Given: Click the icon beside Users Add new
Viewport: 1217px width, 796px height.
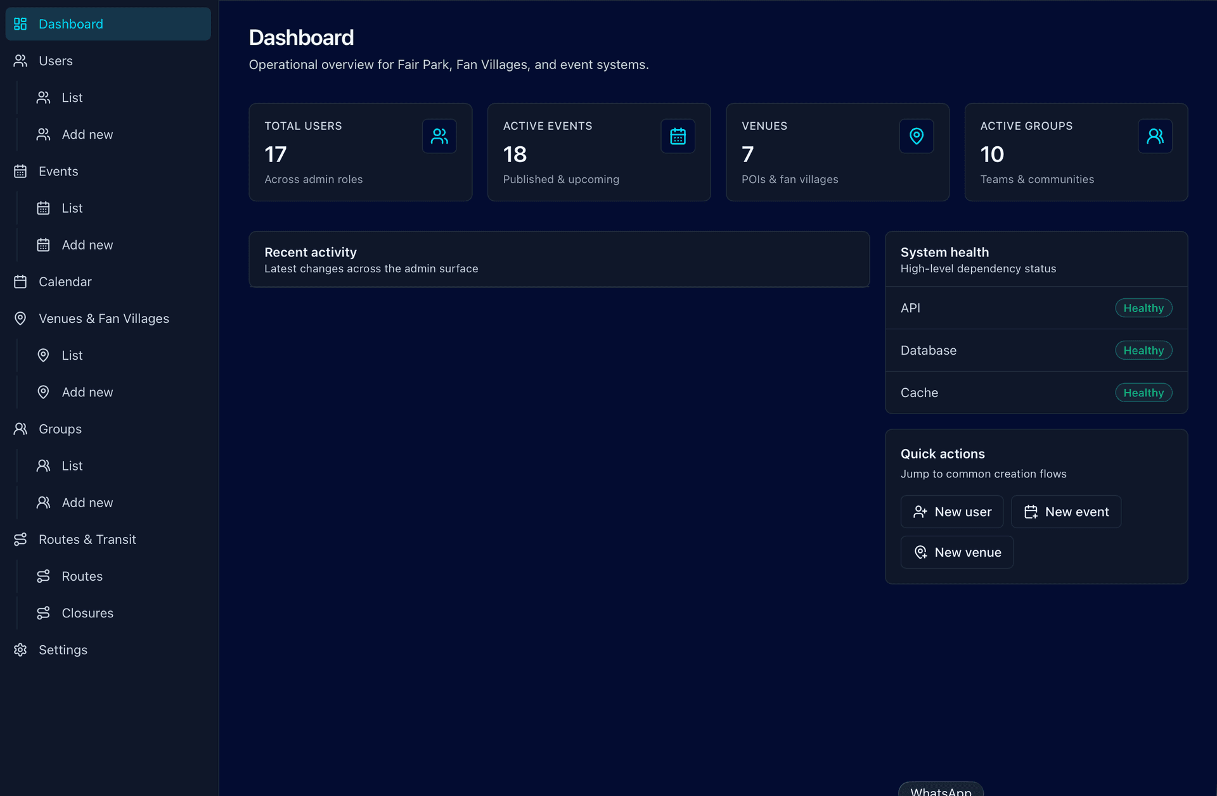Looking at the screenshot, I should point(43,134).
